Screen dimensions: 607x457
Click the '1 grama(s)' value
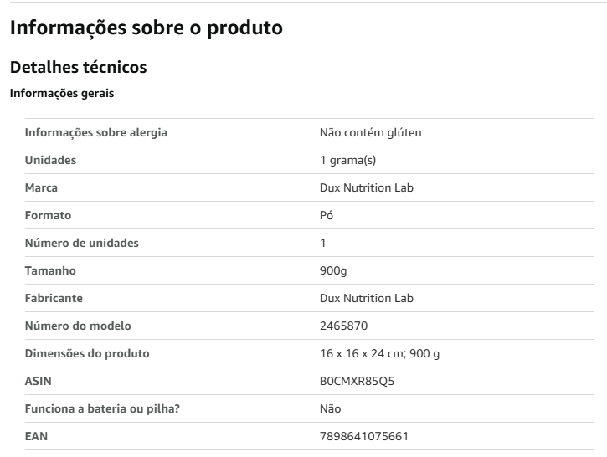tap(348, 160)
